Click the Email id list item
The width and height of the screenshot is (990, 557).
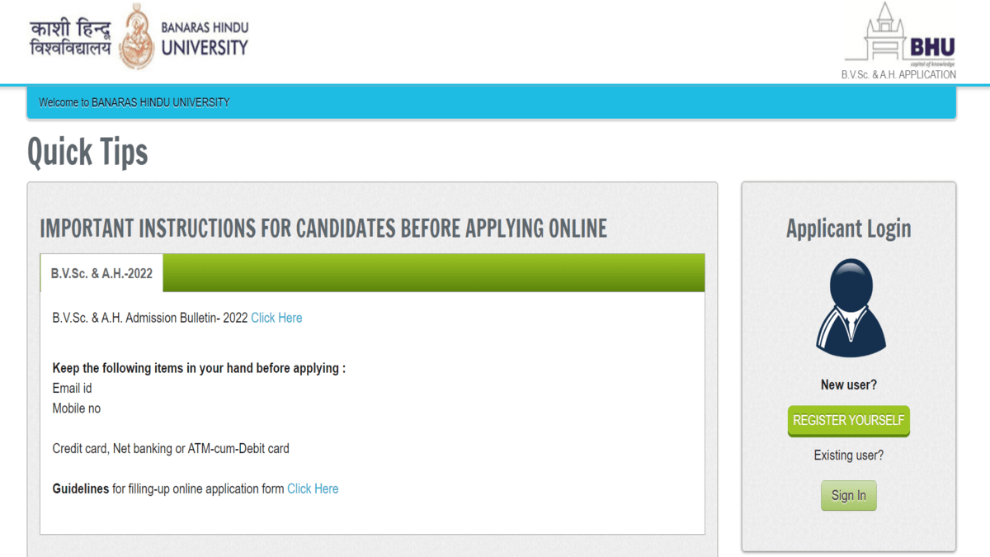pyautogui.click(x=73, y=388)
